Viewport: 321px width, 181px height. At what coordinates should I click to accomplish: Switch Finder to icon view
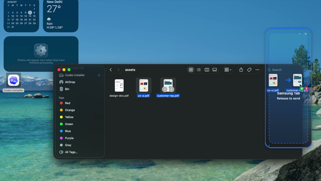[x=191, y=70]
